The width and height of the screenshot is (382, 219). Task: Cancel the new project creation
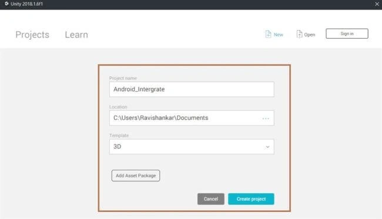point(211,199)
